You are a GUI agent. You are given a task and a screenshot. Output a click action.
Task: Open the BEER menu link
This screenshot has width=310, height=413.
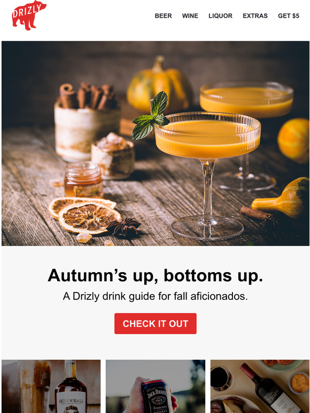click(x=163, y=16)
